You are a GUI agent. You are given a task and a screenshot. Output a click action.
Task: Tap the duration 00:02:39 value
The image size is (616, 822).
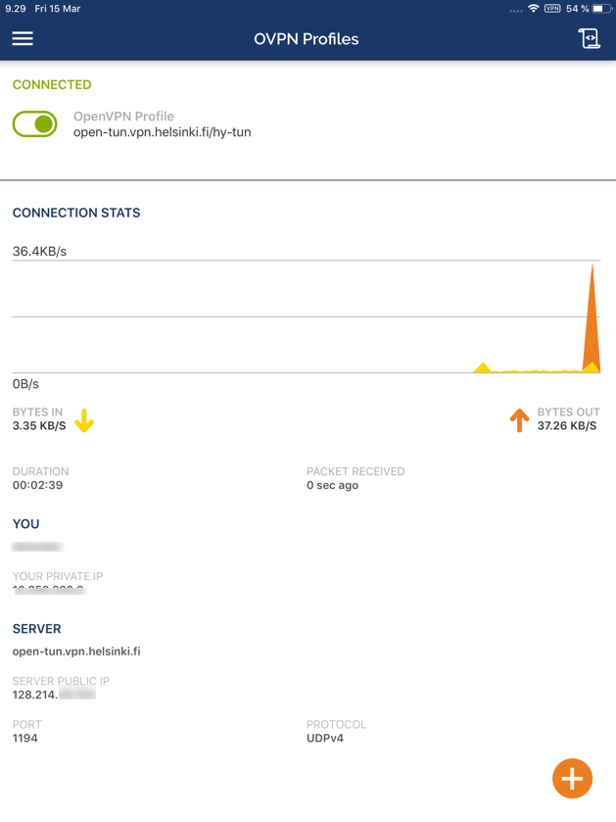coord(38,485)
